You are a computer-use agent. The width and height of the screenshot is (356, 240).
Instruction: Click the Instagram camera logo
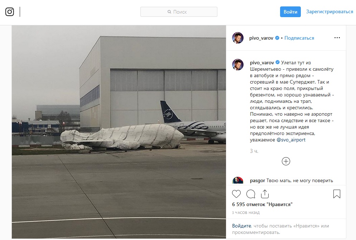[x=10, y=12]
